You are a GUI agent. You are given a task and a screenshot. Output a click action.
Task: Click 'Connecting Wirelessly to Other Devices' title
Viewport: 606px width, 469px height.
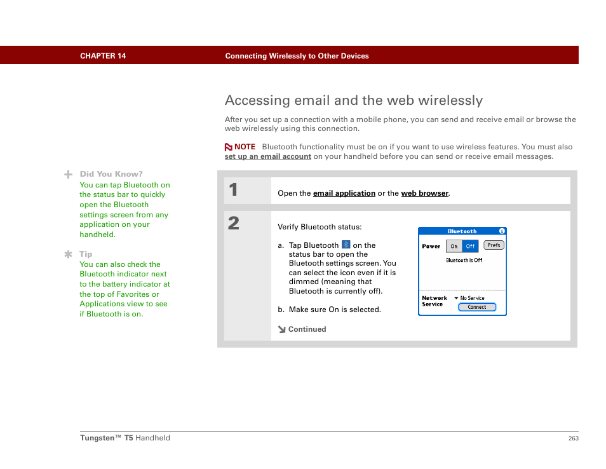coord(297,56)
